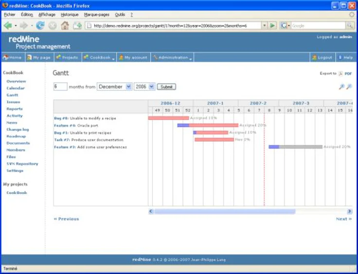Open News in the sidebar
This screenshot has width=358, height=274.
pyautogui.click(x=12, y=123)
